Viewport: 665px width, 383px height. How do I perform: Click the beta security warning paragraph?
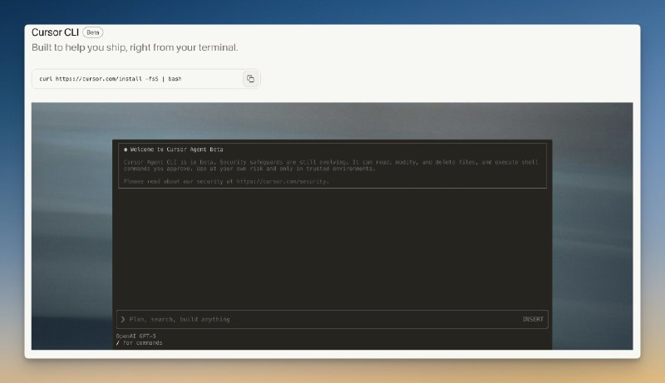(331, 165)
